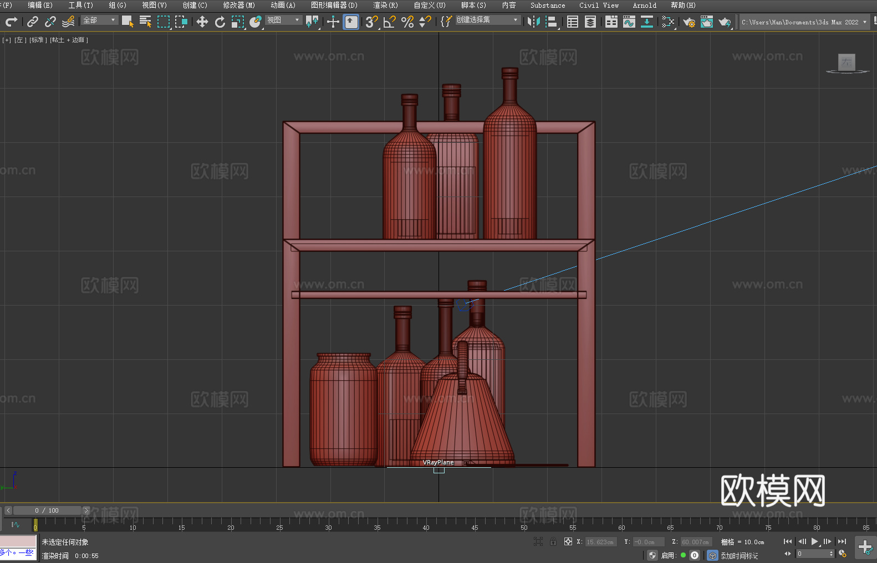
Task: Toggle Selection Lock padlock icon
Action: [x=553, y=541]
